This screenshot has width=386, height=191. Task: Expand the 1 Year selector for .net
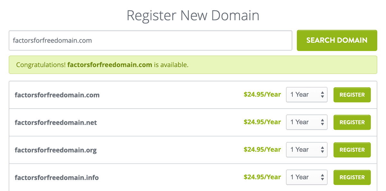[x=307, y=122]
